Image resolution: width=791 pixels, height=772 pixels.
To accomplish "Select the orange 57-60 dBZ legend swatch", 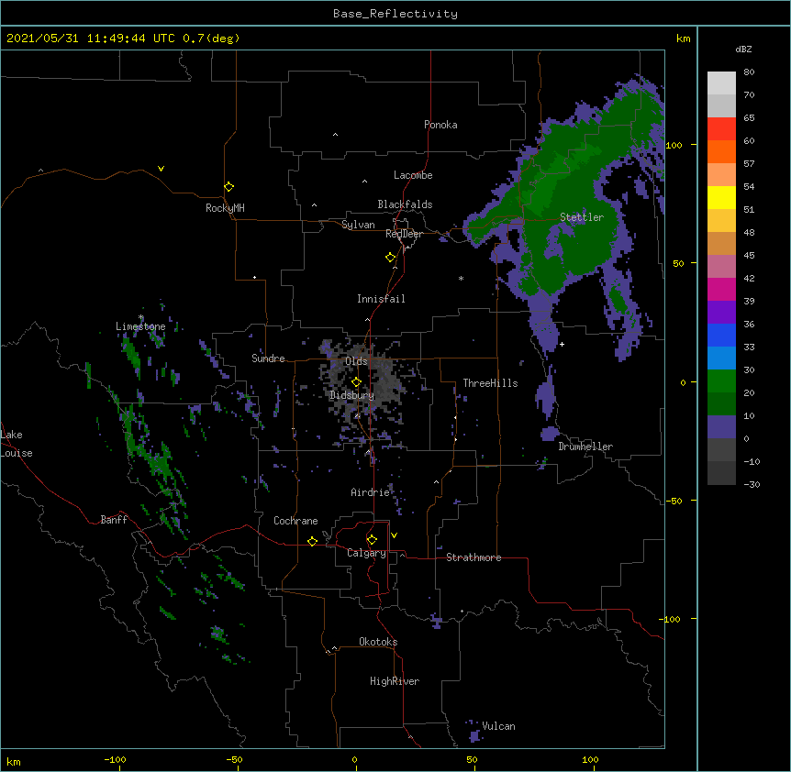I will click(721, 151).
